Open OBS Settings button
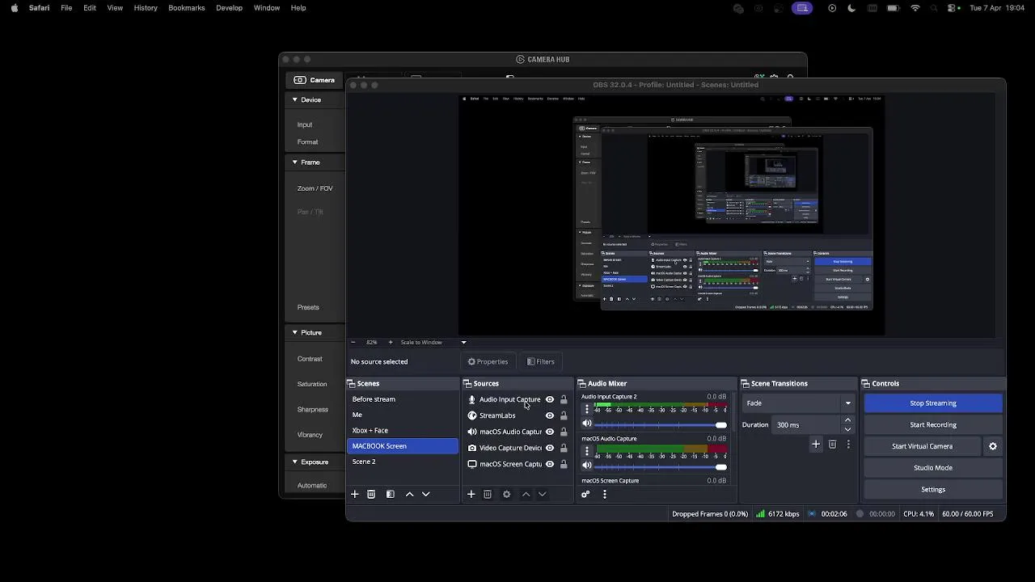The width and height of the screenshot is (1035, 582). [x=933, y=489]
